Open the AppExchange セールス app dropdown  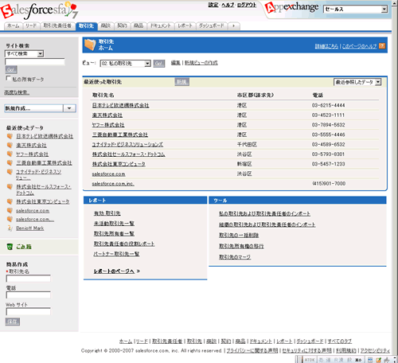[356, 10]
